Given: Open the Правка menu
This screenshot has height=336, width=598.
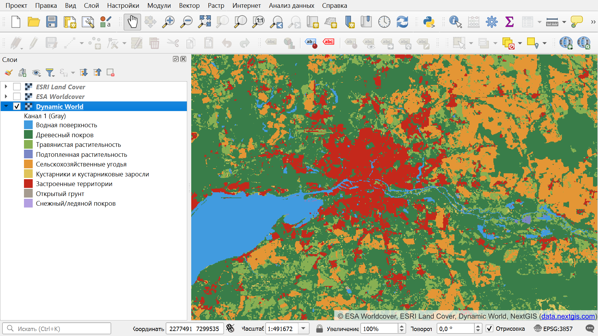Looking at the screenshot, I should (x=46, y=6).
